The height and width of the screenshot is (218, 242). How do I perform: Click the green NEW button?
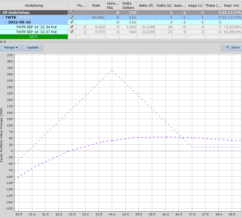tap(34, 37)
